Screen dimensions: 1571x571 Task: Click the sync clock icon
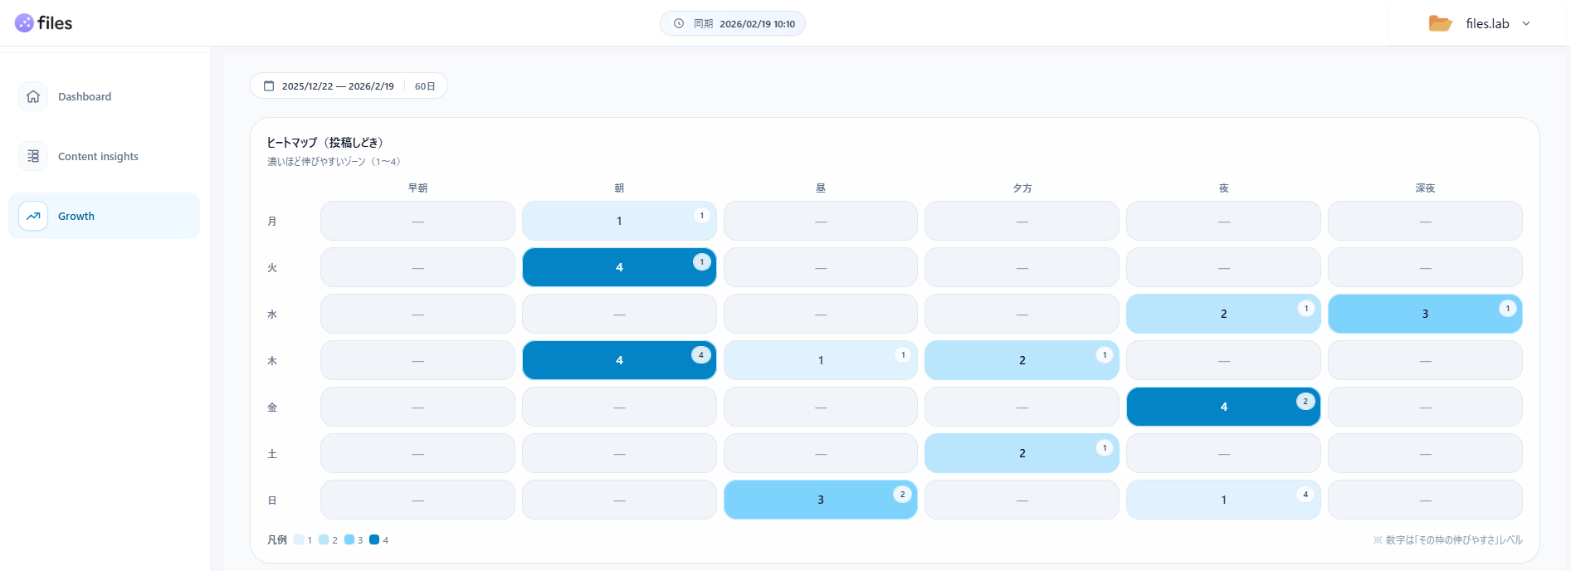tap(679, 23)
